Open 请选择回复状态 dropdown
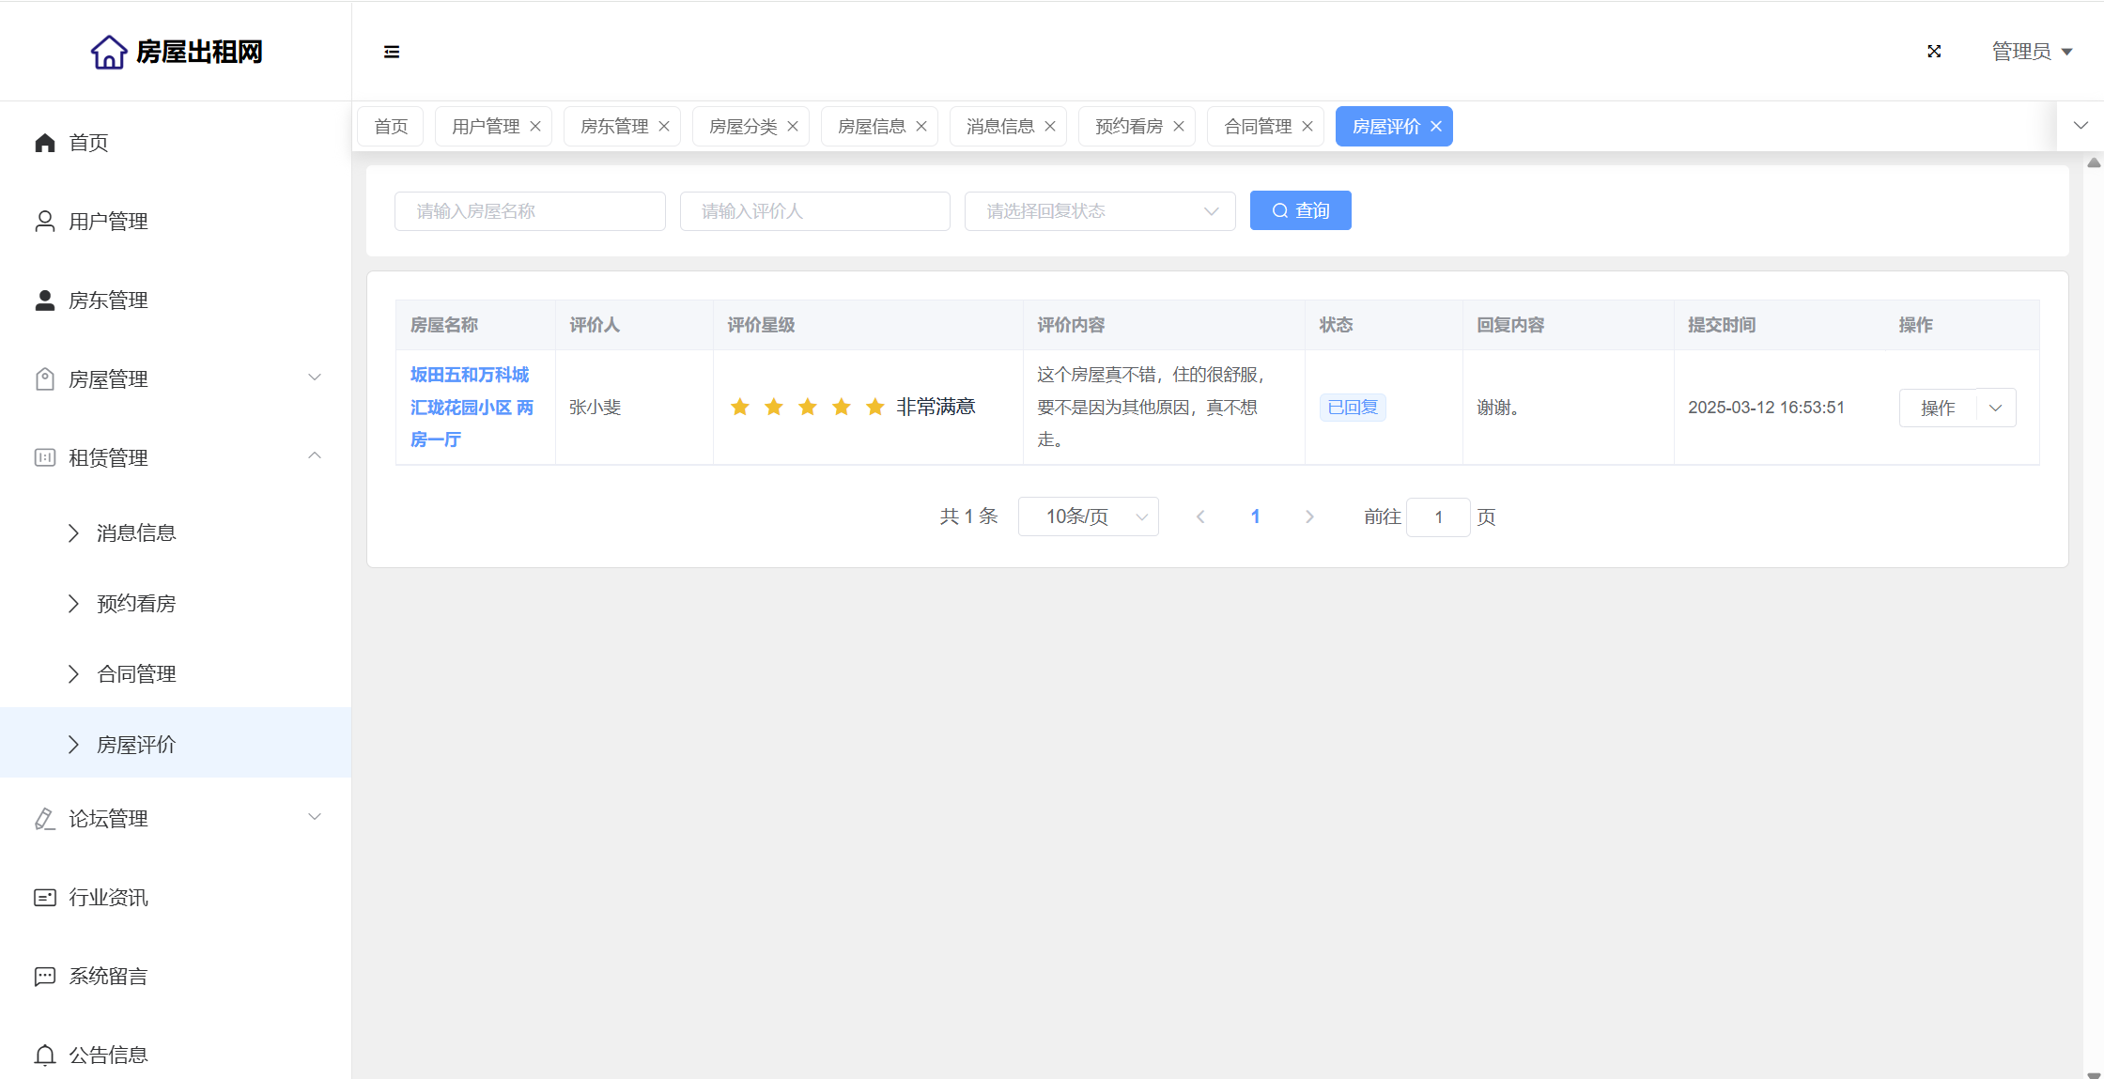The height and width of the screenshot is (1079, 2104). coord(1099,211)
